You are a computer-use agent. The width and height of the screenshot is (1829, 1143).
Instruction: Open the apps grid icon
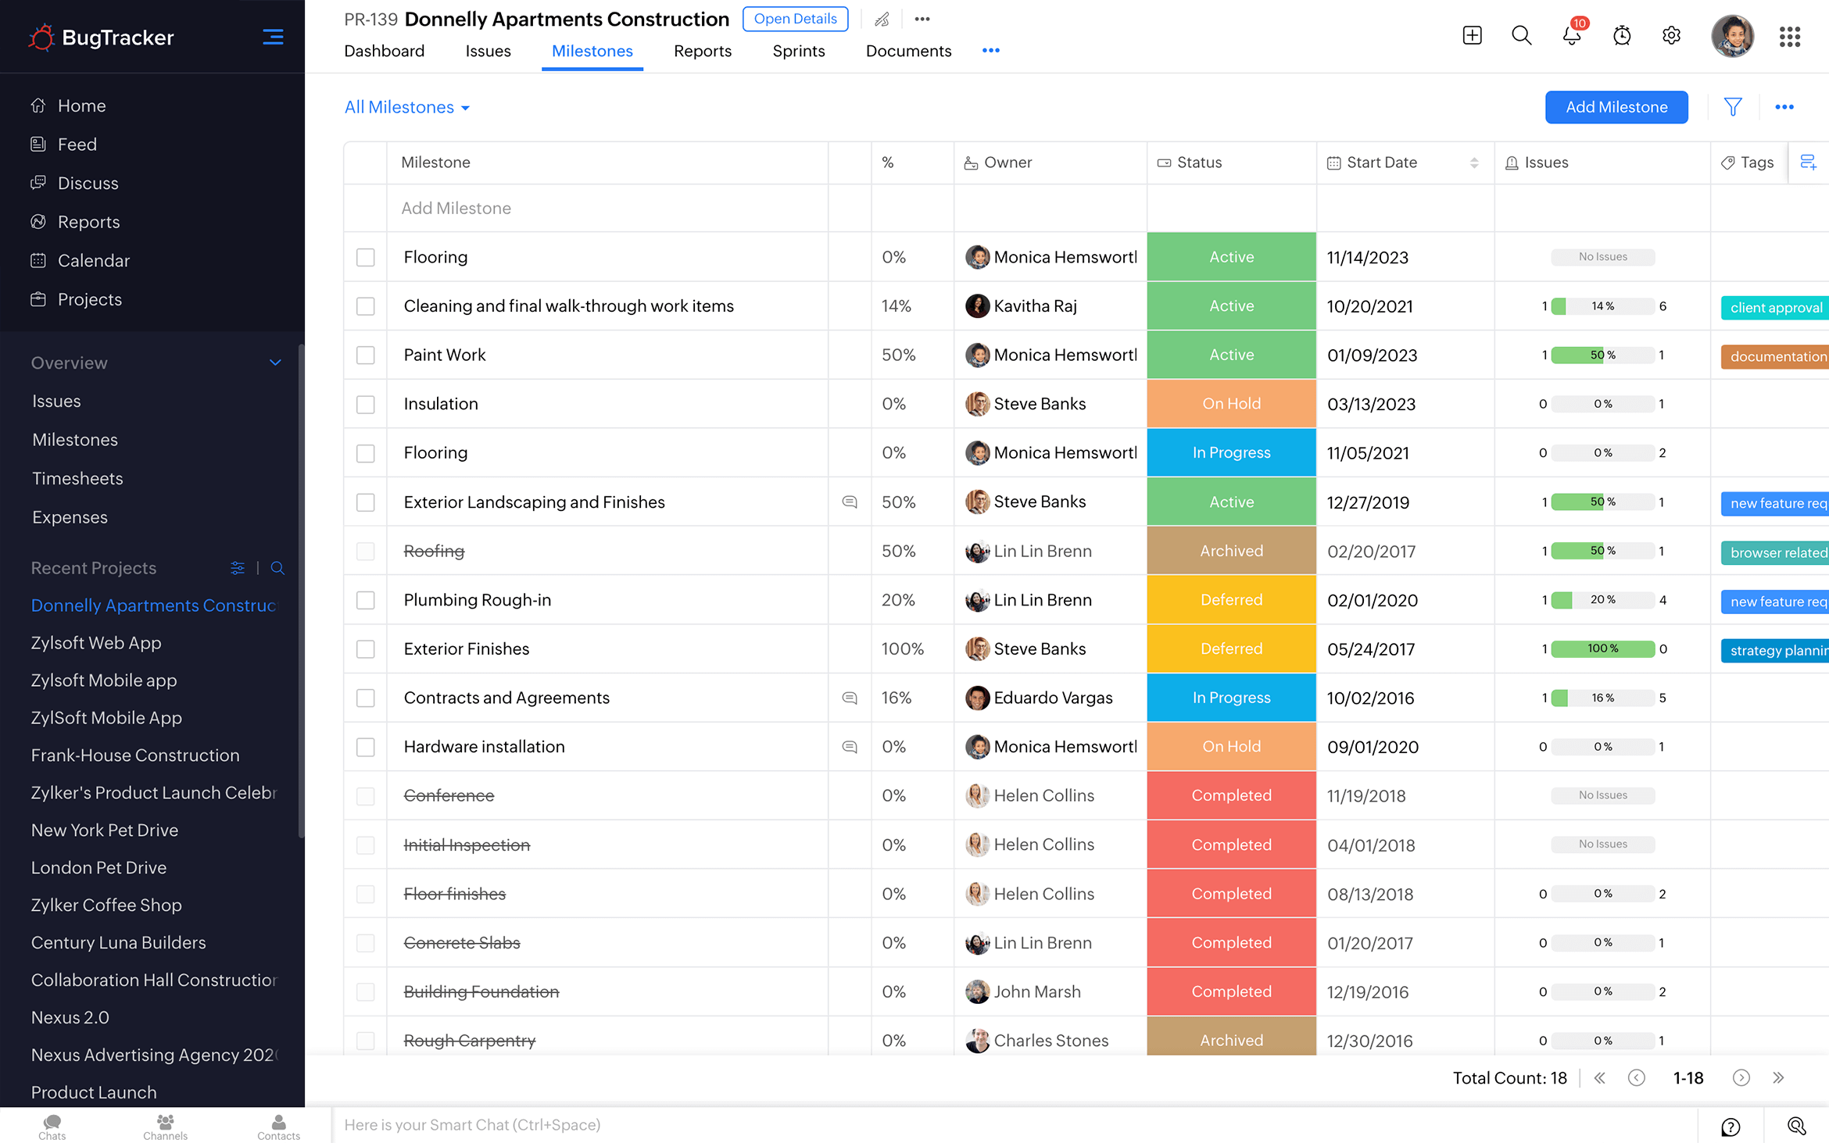(x=1790, y=36)
